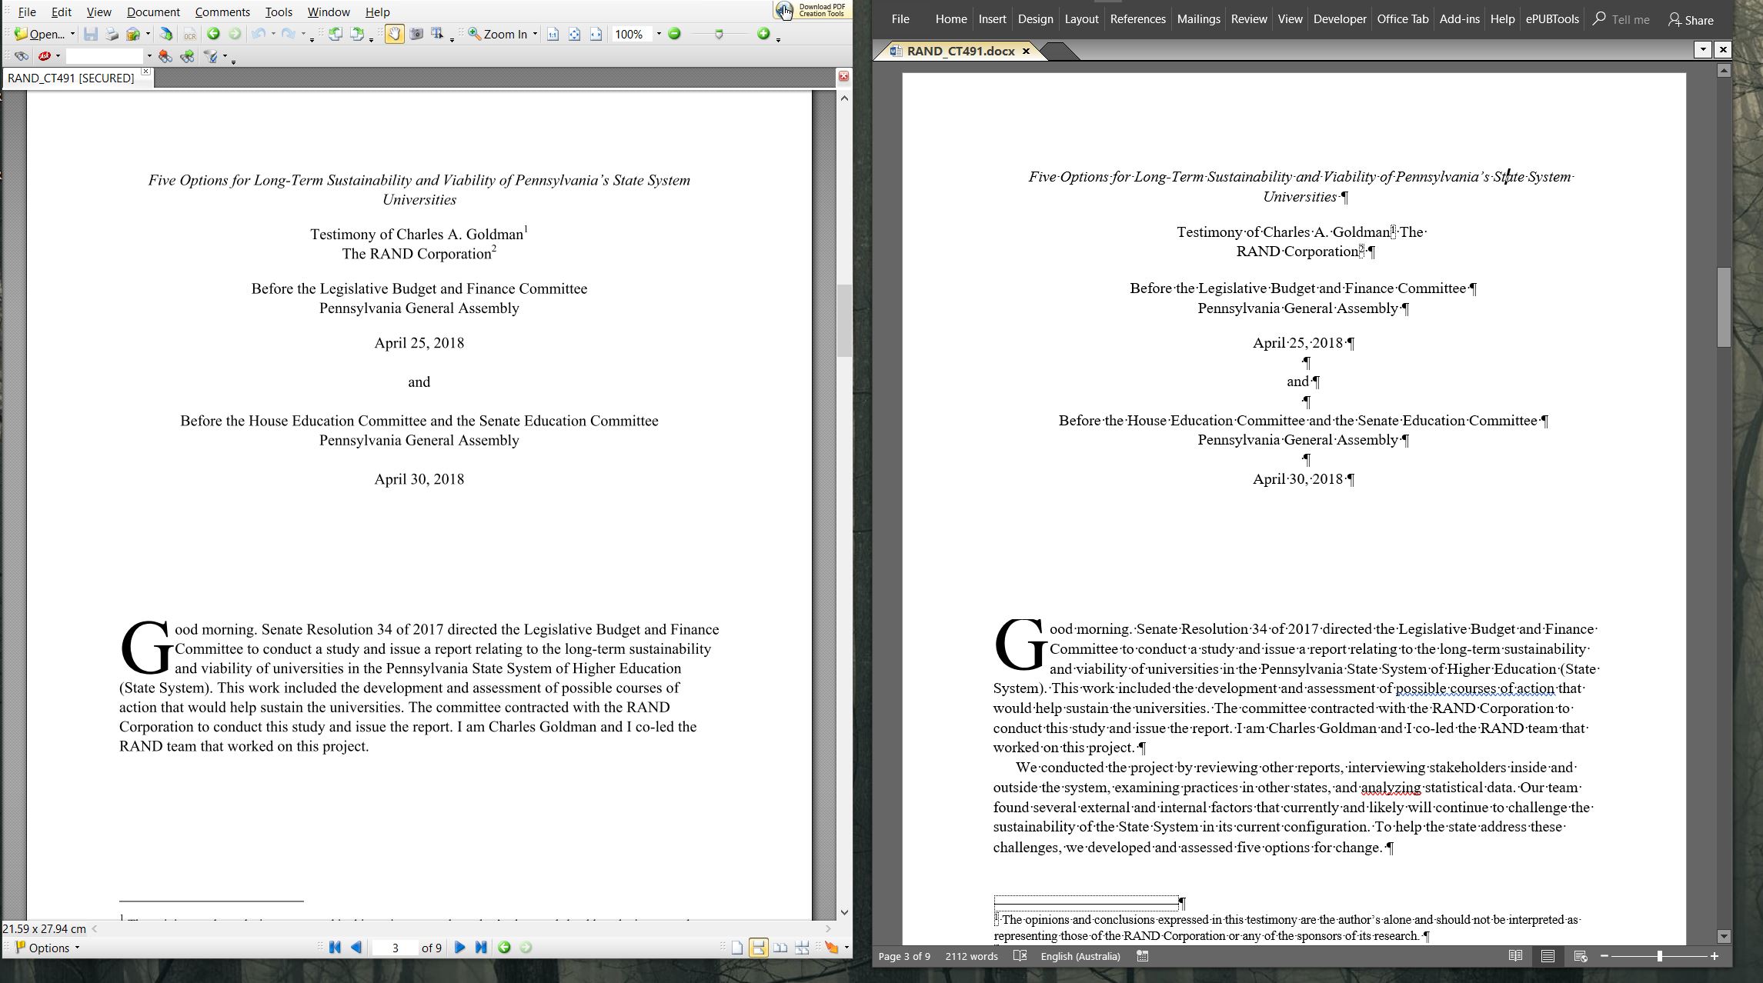Open the Comments menu
This screenshot has width=1763, height=983.
(x=222, y=12)
